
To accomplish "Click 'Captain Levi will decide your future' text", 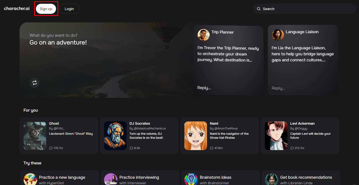I will (x=311, y=136).
